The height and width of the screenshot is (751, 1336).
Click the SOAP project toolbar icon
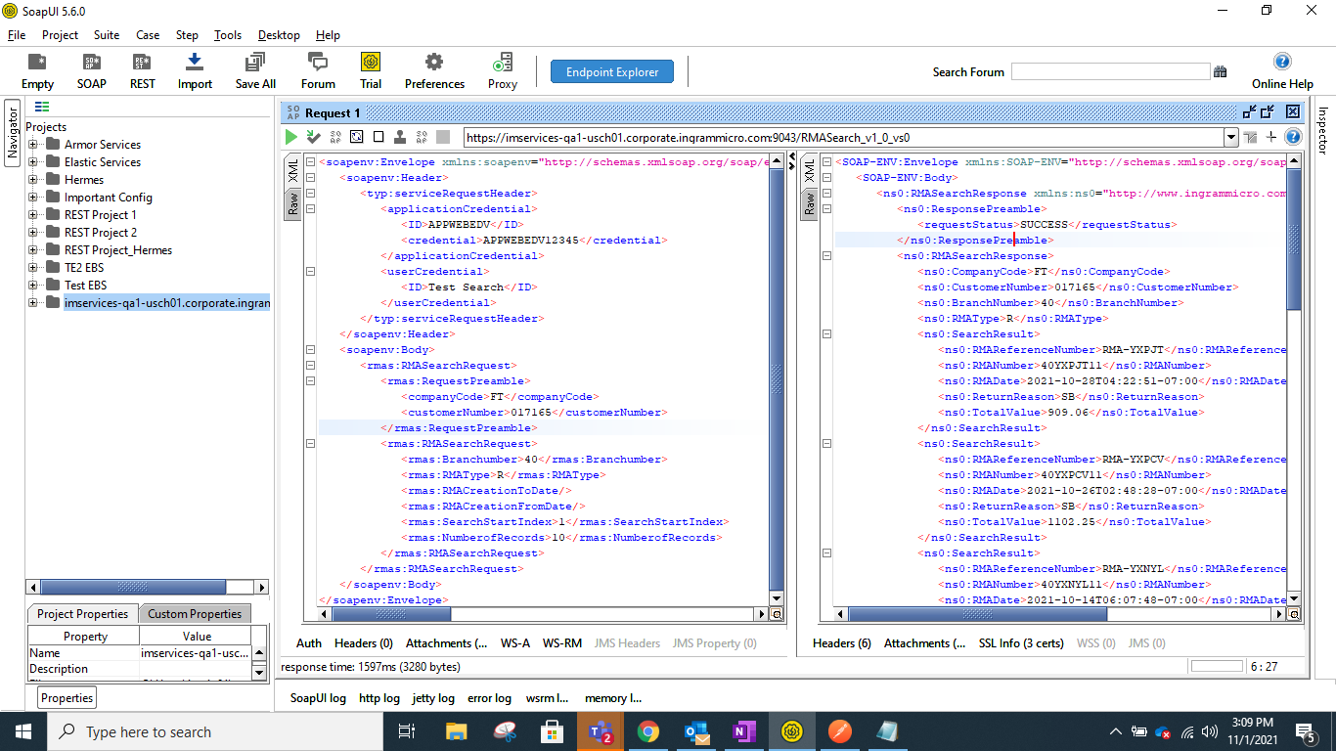pos(92,70)
